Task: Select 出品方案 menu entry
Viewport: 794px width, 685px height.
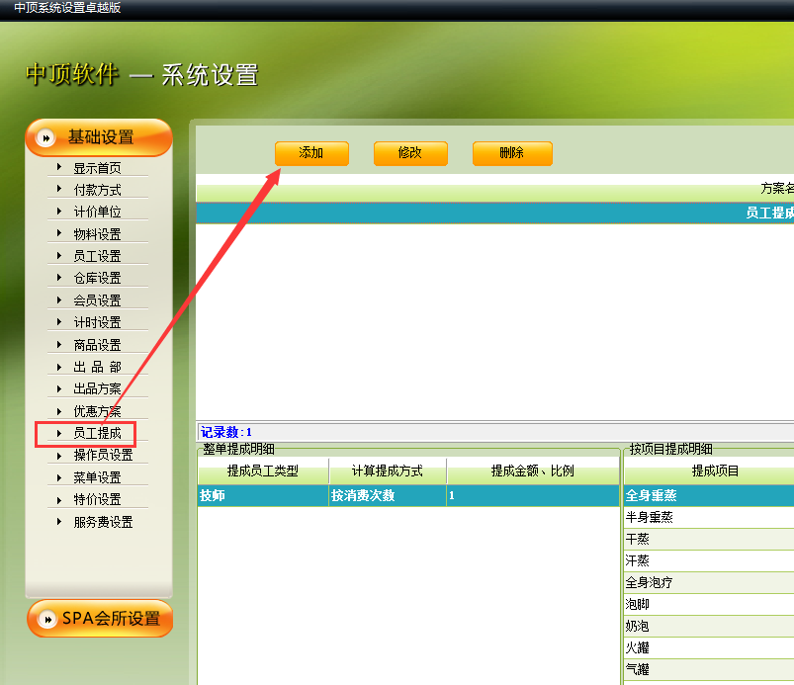Action: [x=97, y=388]
